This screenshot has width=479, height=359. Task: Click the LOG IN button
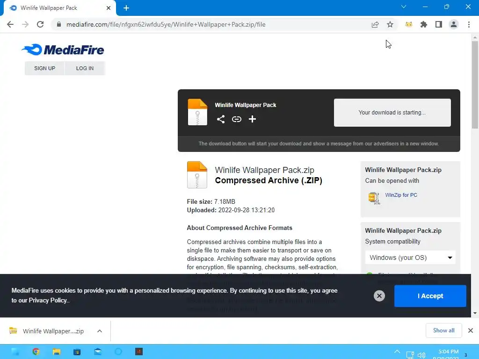click(85, 68)
